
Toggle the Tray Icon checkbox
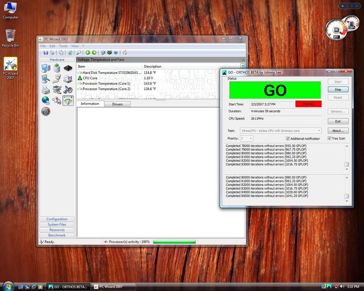[330, 139]
